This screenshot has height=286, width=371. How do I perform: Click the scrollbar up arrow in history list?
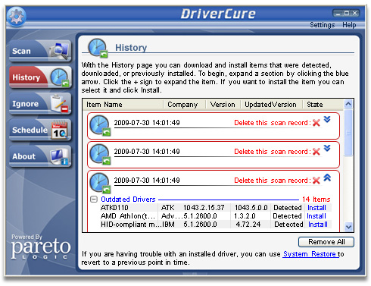pos(348,104)
